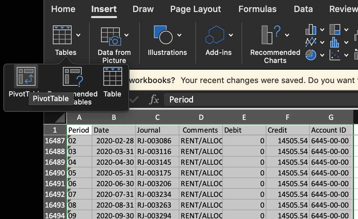Select cell with journal RJ-003086
The width and height of the screenshot is (358, 219).
(x=157, y=141)
